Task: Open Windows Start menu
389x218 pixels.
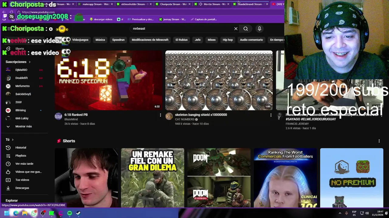Action: 6,213
